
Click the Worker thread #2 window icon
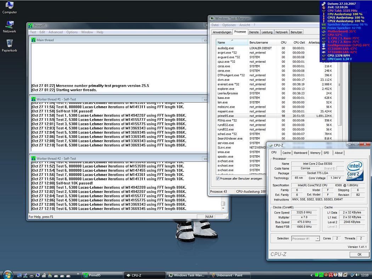(x=33, y=158)
